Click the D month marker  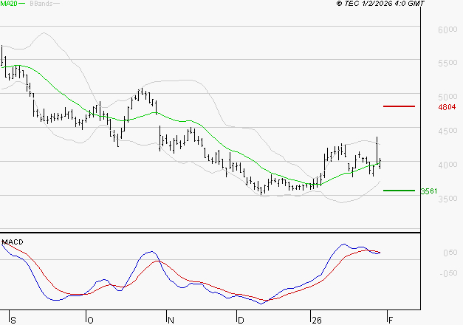(x=241, y=320)
